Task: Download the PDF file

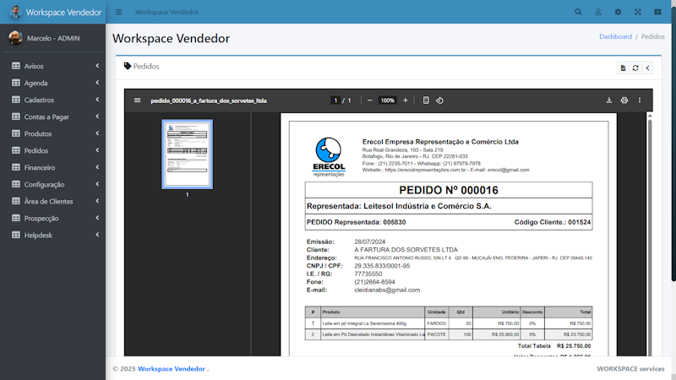Action: tap(608, 100)
